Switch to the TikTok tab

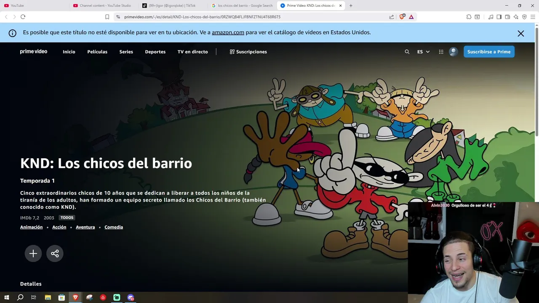click(x=173, y=5)
